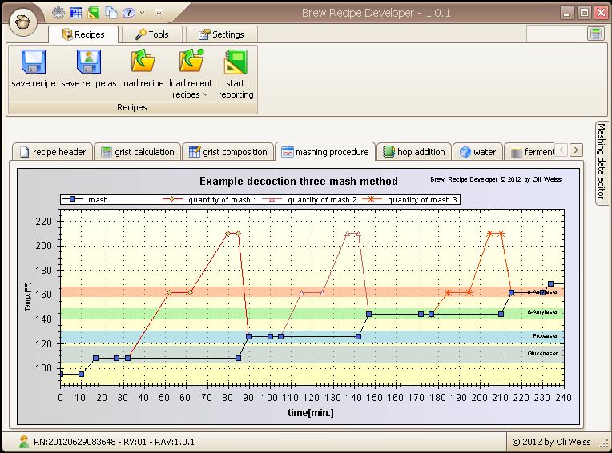Open the help question mark icon
This screenshot has width=612, height=453.
pyautogui.click(x=128, y=13)
